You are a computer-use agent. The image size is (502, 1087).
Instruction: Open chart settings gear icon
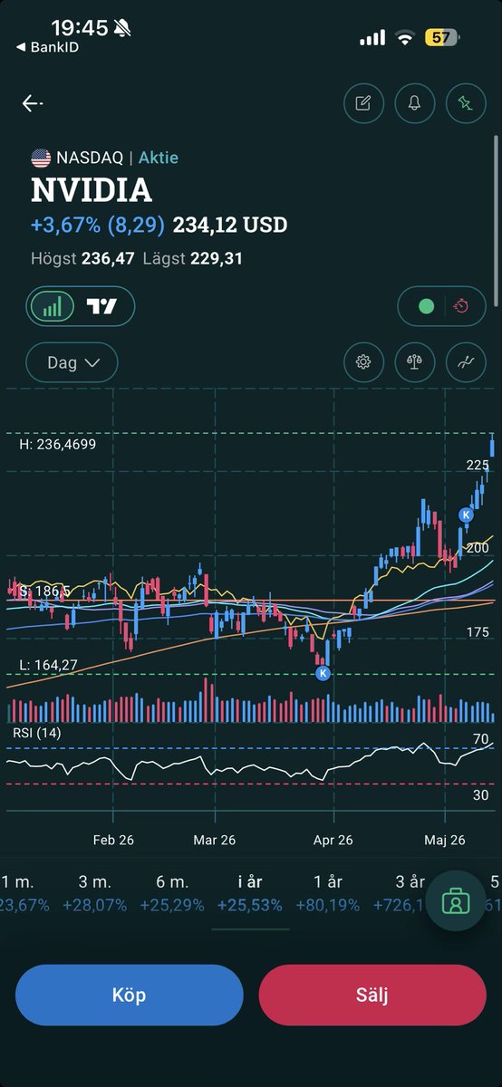pos(363,362)
